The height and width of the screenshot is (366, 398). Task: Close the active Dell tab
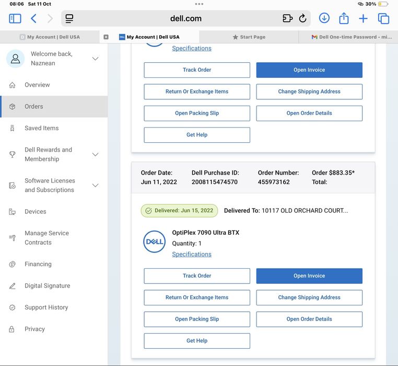pyautogui.click(x=106, y=37)
